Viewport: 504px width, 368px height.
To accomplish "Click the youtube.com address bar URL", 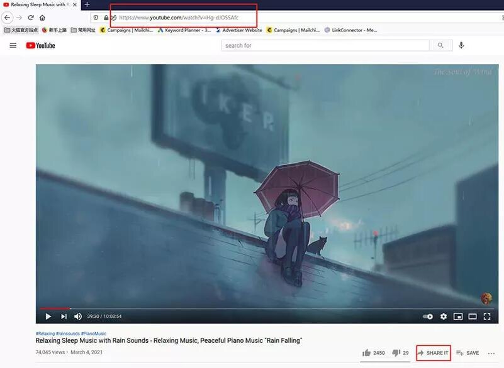I will [x=179, y=18].
